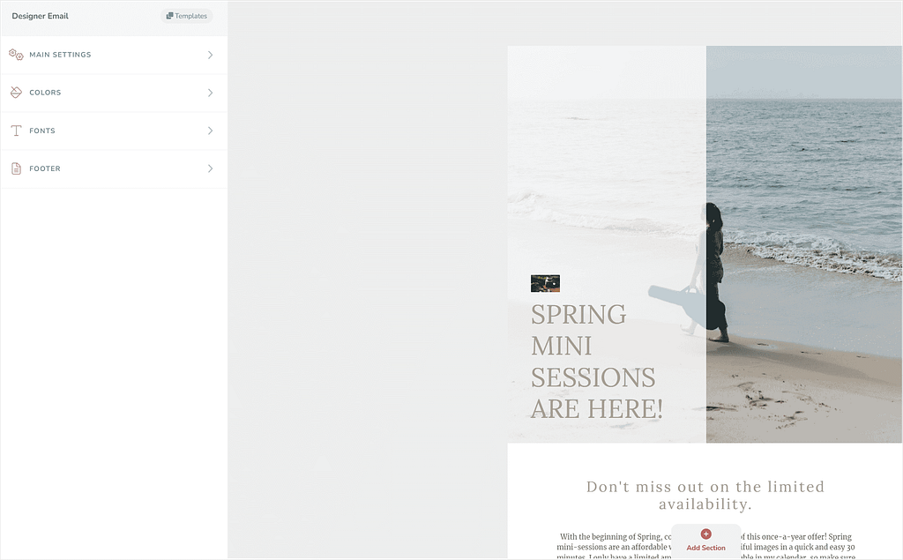The width and height of the screenshot is (903, 560).
Task: Expand the Fonts chevron arrow
Action: pyautogui.click(x=210, y=131)
